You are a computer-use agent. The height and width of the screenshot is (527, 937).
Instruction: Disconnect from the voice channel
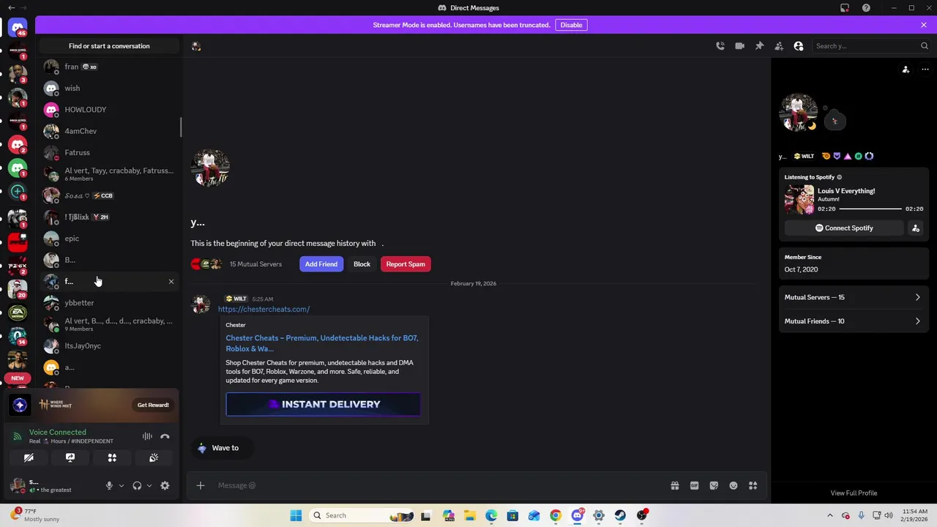165,436
